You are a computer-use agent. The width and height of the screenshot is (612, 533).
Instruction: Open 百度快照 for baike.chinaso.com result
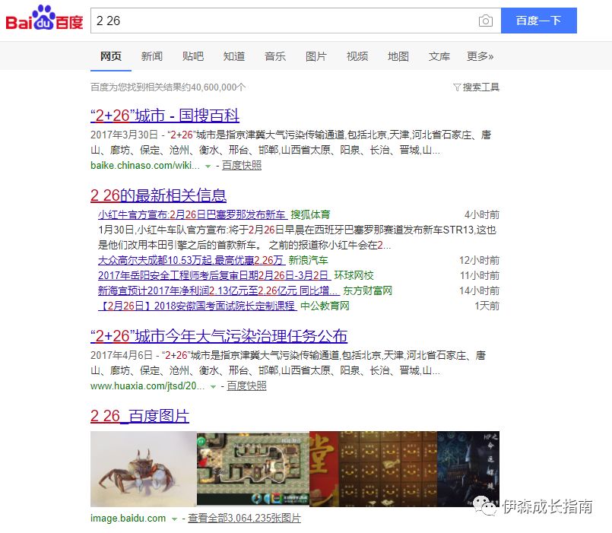pos(242,166)
